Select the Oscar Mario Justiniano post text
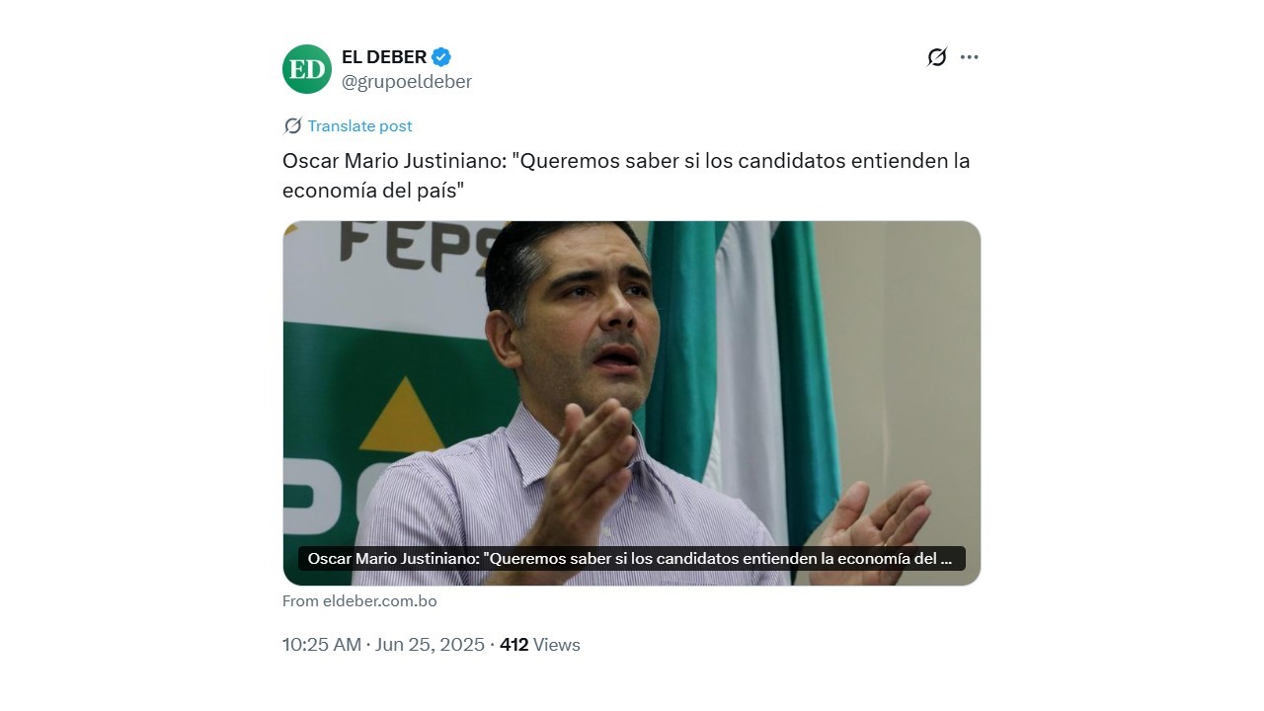 coord(626,175)
